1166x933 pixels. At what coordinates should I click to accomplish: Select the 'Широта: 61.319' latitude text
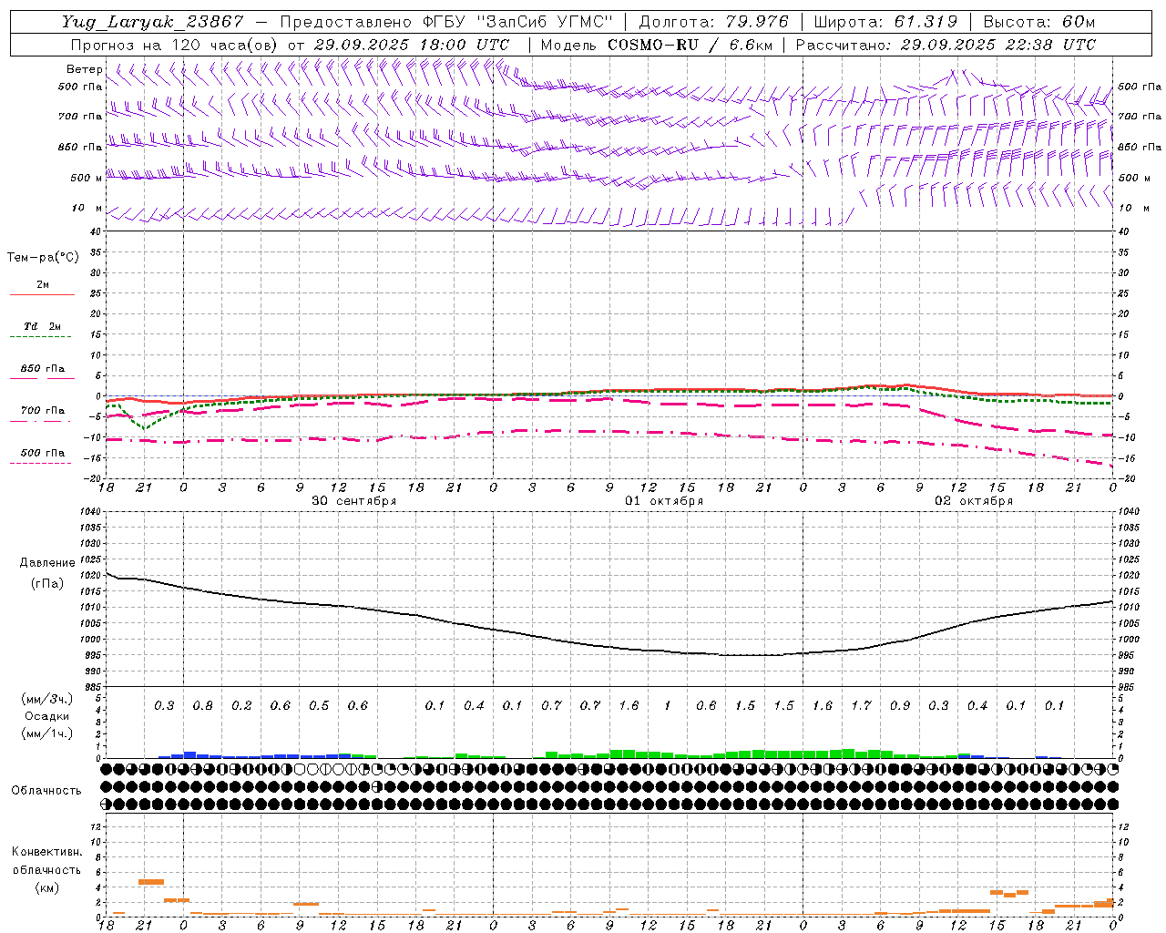point(885,22)
